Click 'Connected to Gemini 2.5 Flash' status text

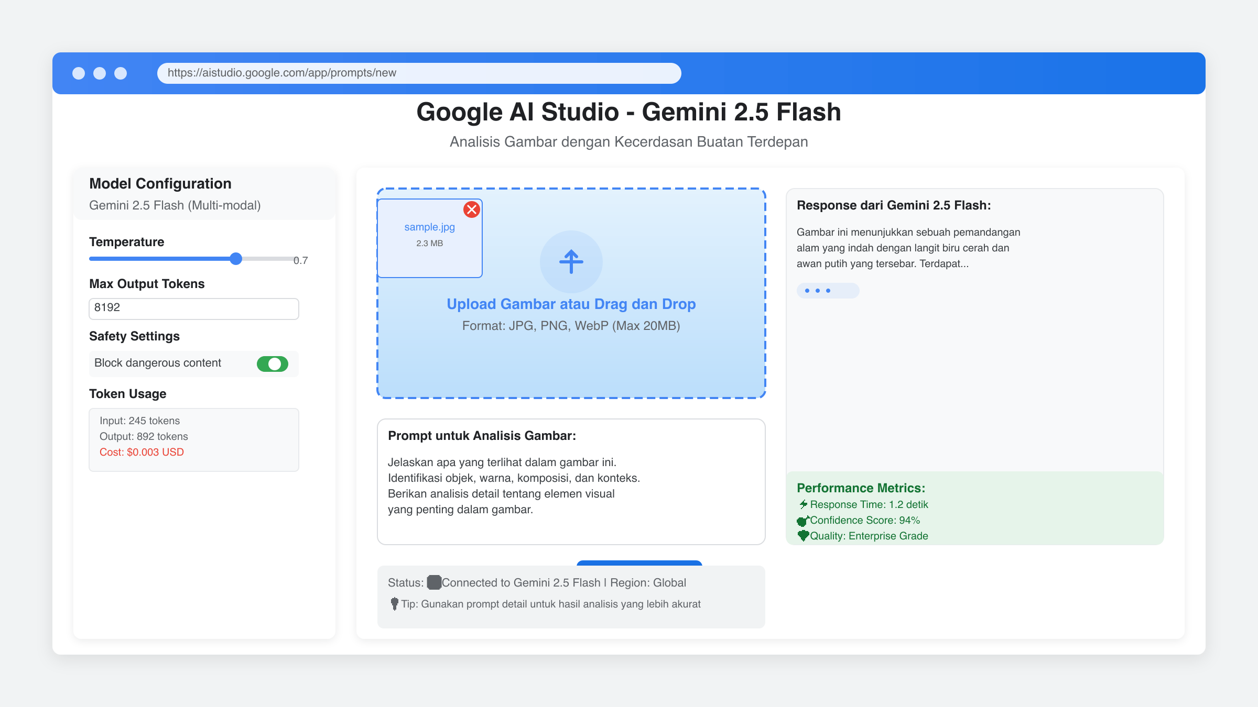point(521,583)
